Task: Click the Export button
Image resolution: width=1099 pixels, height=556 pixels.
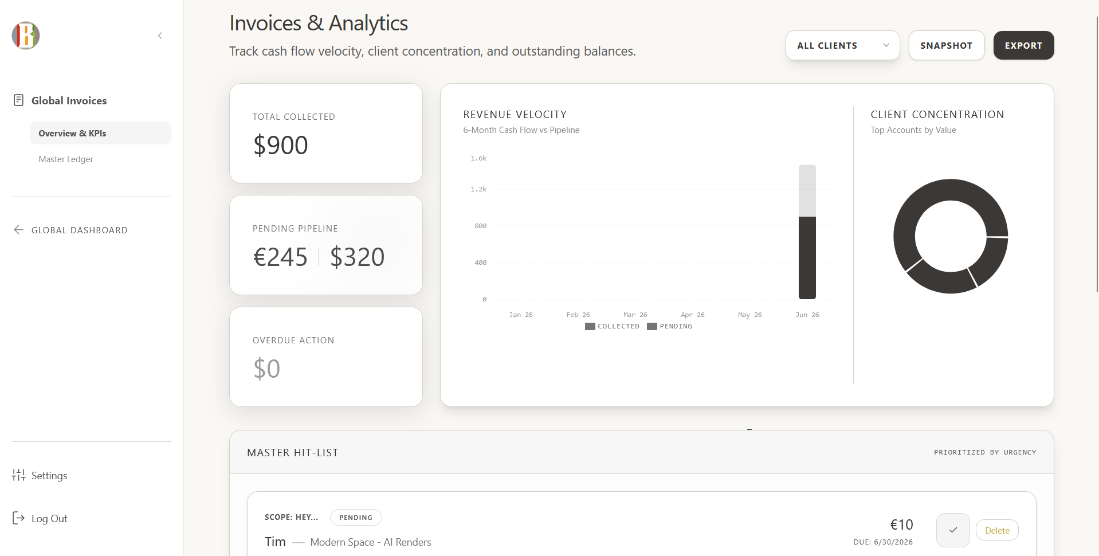Action: 1023,45
